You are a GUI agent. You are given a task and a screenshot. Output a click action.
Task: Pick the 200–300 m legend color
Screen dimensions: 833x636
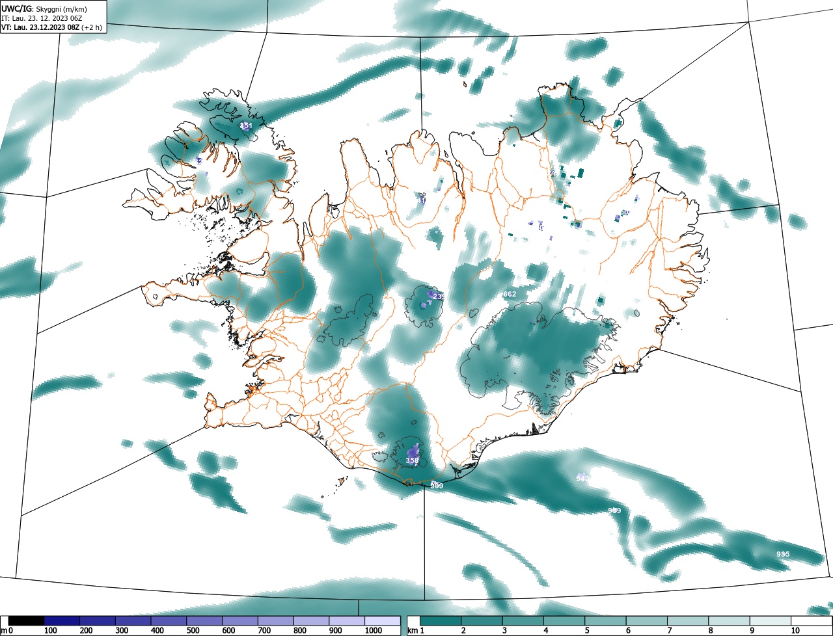[98, 621]
